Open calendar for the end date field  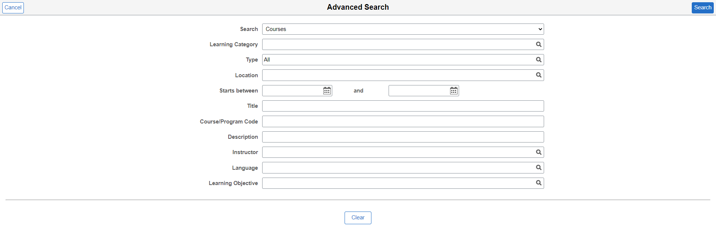point(453,91)
